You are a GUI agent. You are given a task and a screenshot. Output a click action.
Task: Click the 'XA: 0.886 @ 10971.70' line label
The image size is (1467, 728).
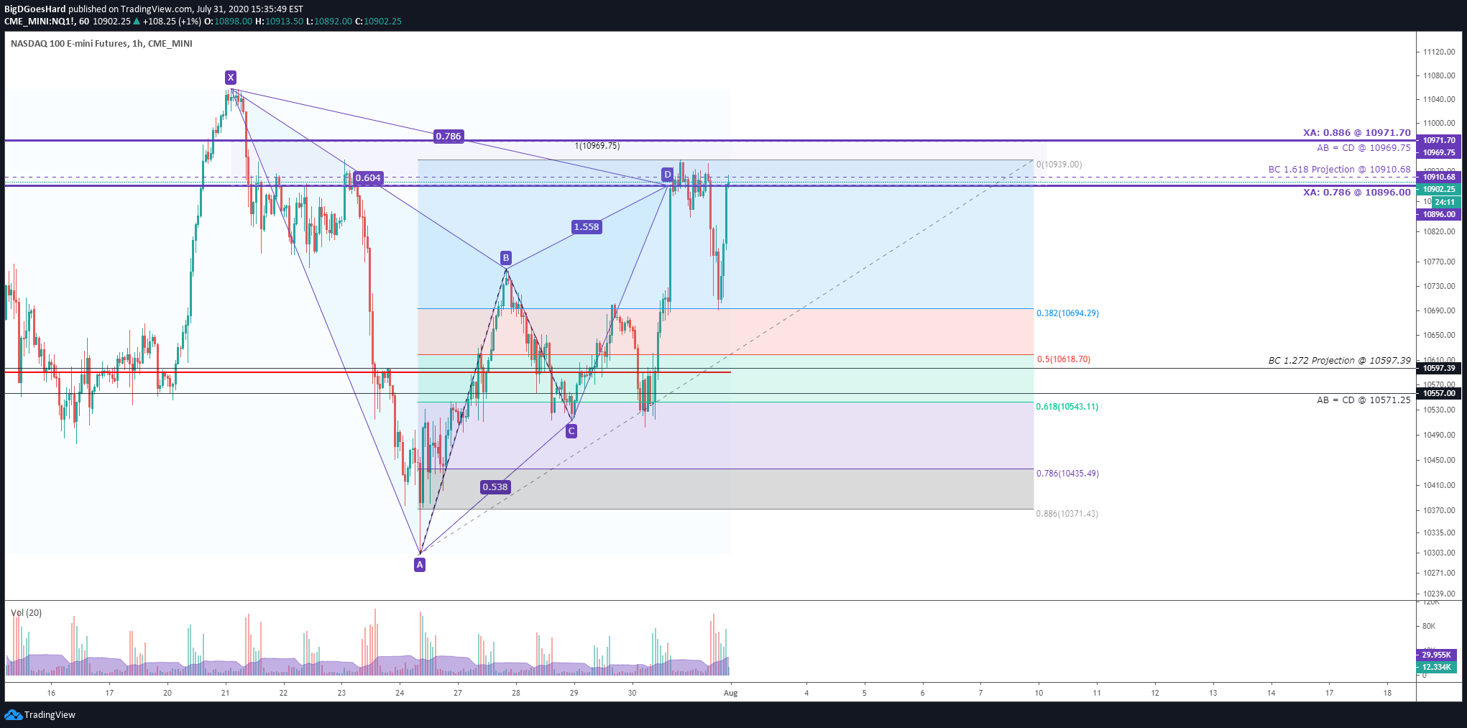click(1357, 133)
